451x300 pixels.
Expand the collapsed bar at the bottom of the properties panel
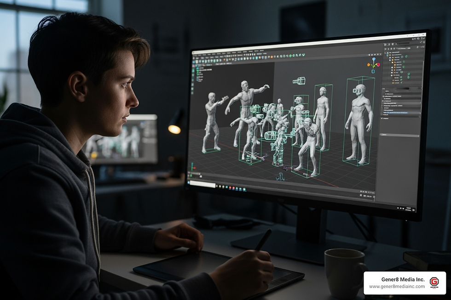coord(400,135)
